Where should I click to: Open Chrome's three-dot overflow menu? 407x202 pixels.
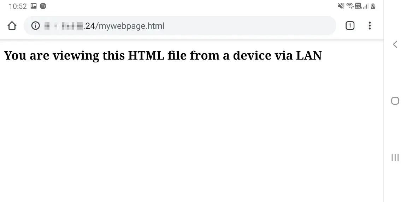(x=370, y=26)
